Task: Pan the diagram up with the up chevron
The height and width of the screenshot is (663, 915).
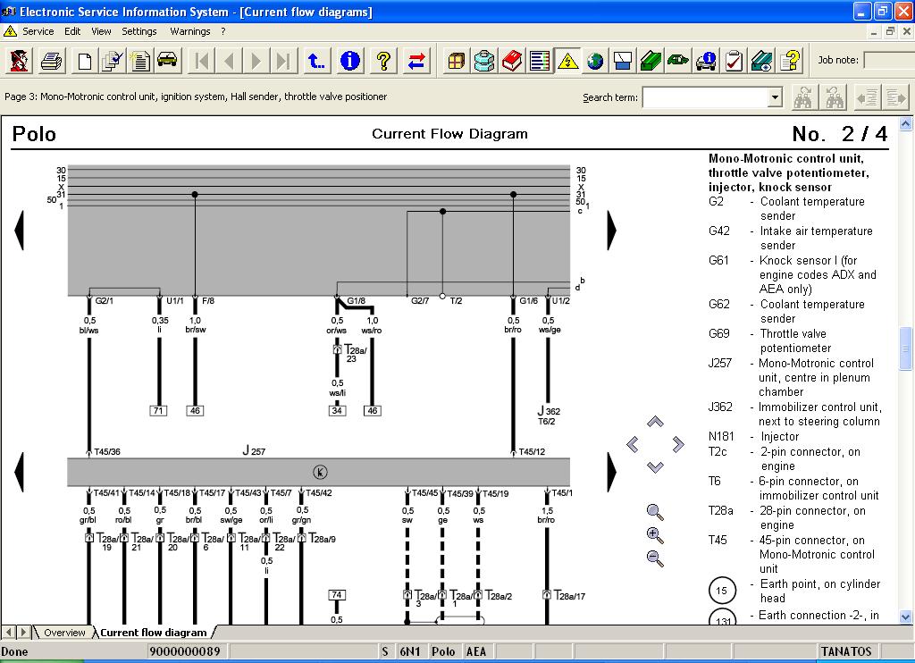Action: pyautogui.click(x=655, y=422)
